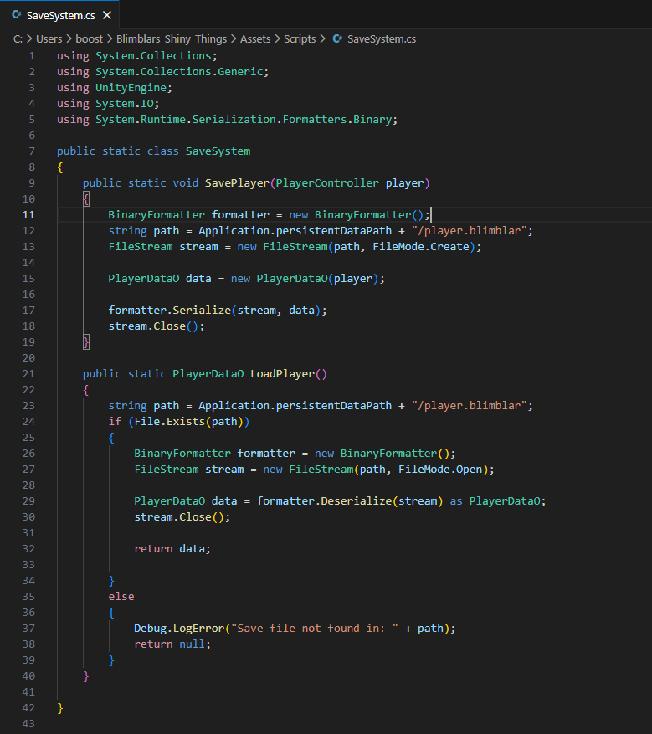Click 'FileMode.Create' on line 13
Screen dimensions: 652x734
pos(421,247)
